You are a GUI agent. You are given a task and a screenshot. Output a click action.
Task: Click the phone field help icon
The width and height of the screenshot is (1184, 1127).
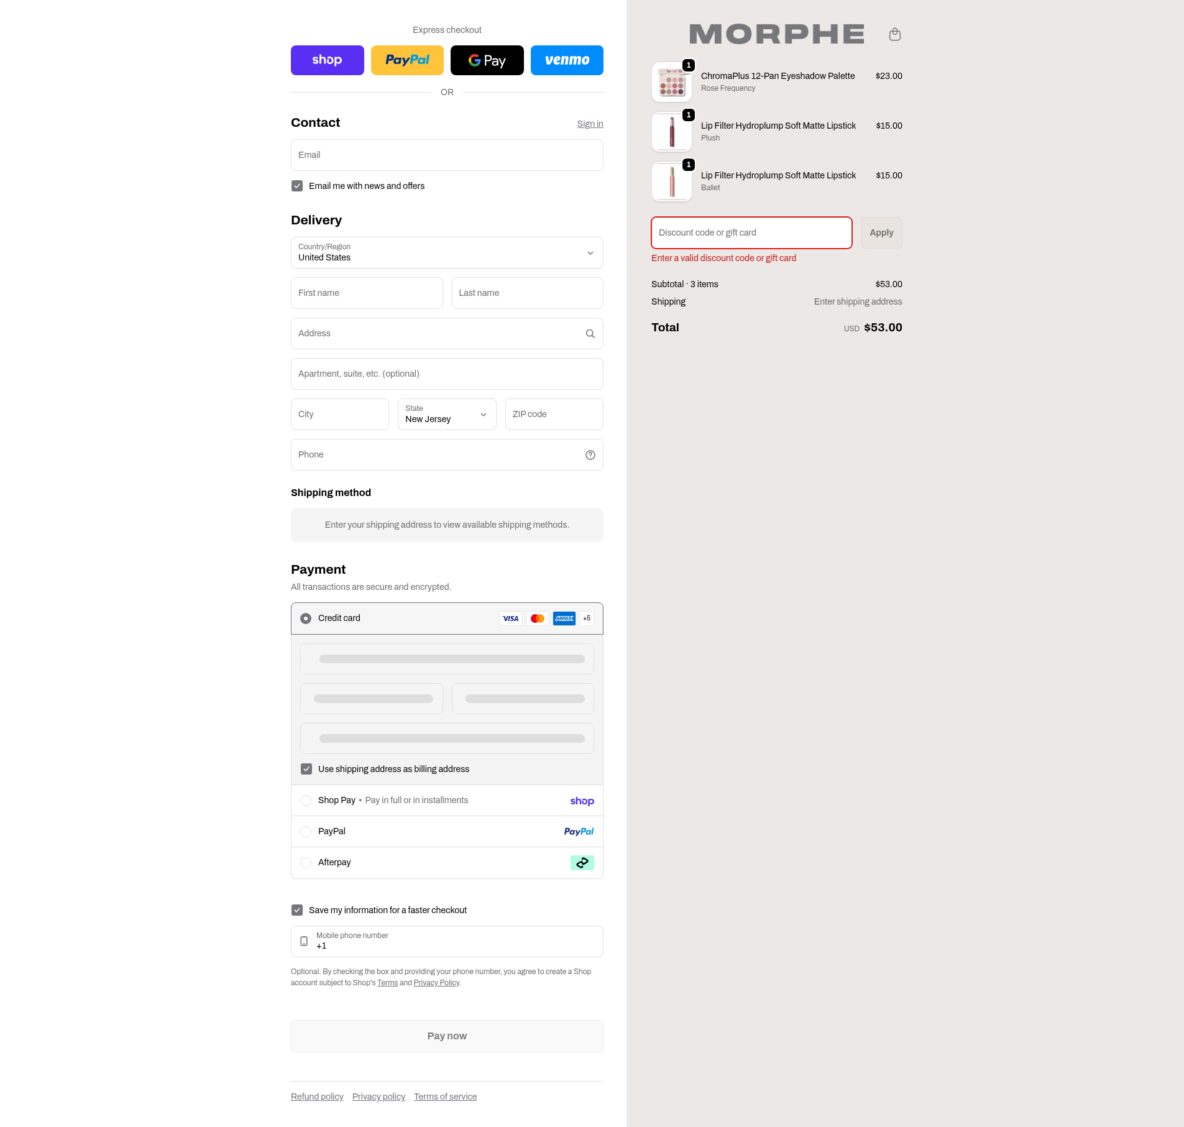click(590, 455)
